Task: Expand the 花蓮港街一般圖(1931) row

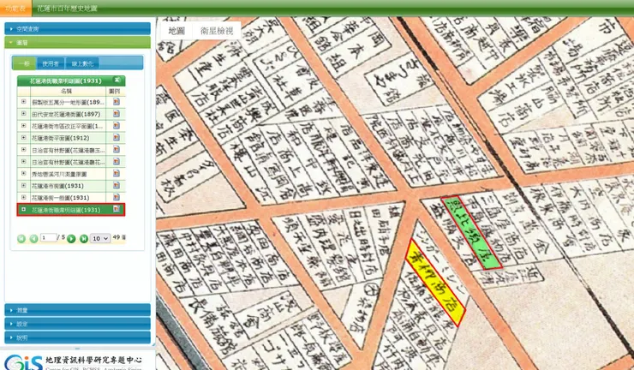Action: point(23,197)
